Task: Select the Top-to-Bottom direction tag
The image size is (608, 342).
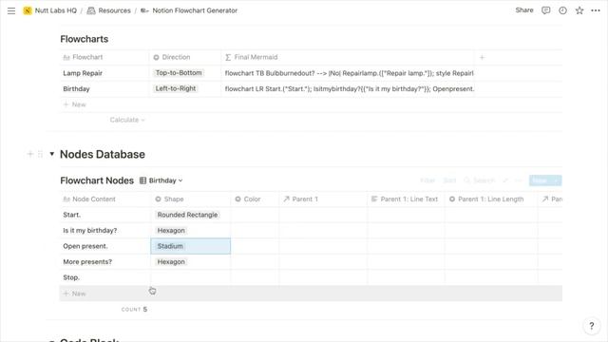Action: tap(179, 73)
